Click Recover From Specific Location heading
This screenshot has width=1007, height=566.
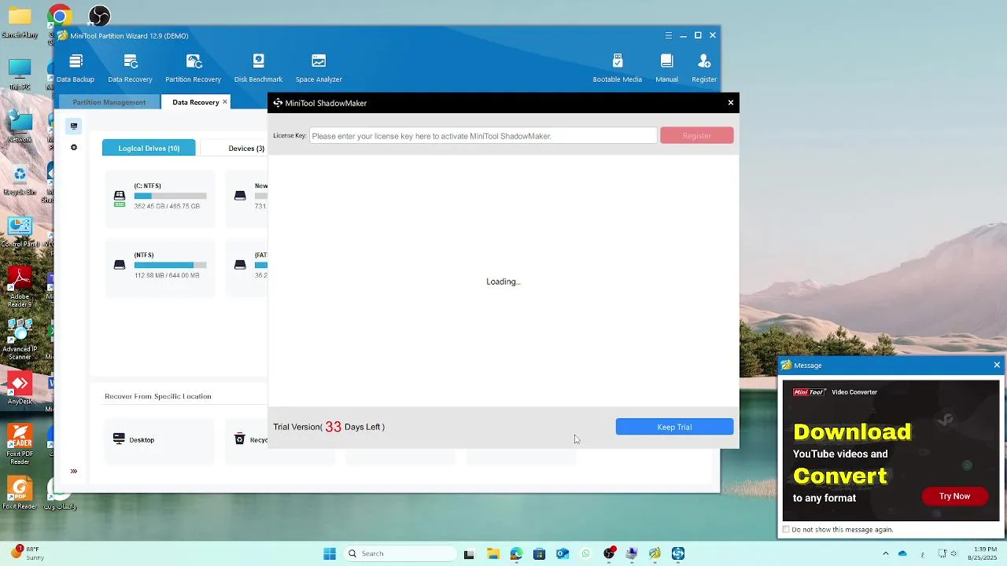click(x=158, y=396)
